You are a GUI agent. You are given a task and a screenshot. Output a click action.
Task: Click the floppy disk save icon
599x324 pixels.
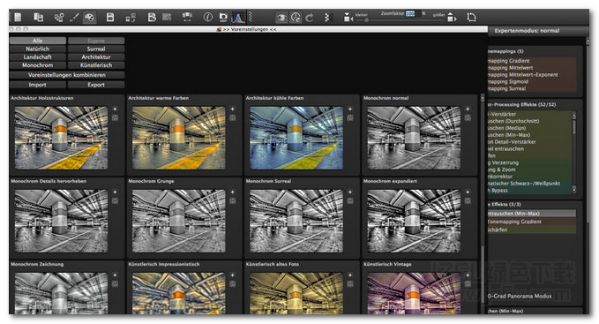[110, 17]
